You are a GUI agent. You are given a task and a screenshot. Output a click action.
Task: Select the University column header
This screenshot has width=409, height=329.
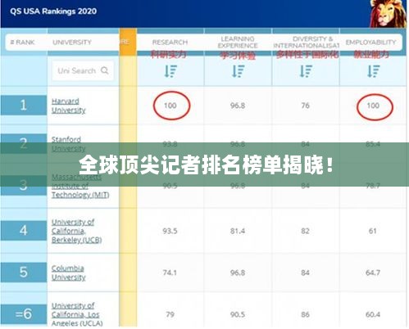coord(72,43)
